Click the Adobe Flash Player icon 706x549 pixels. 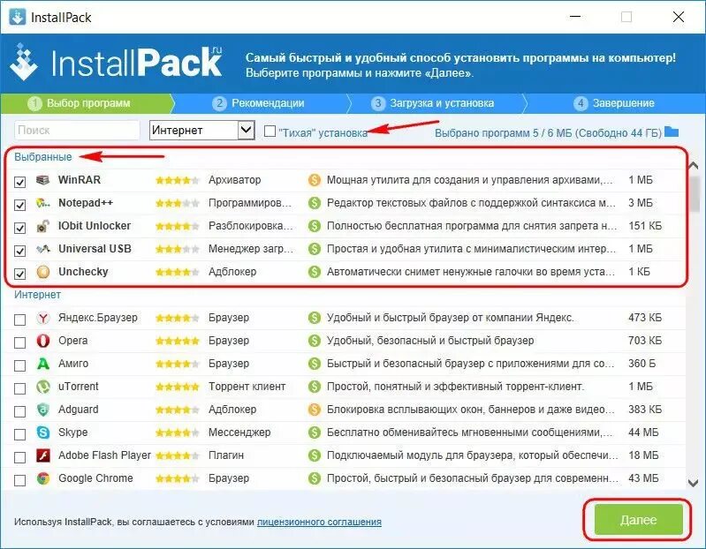(x=42, y=455)
